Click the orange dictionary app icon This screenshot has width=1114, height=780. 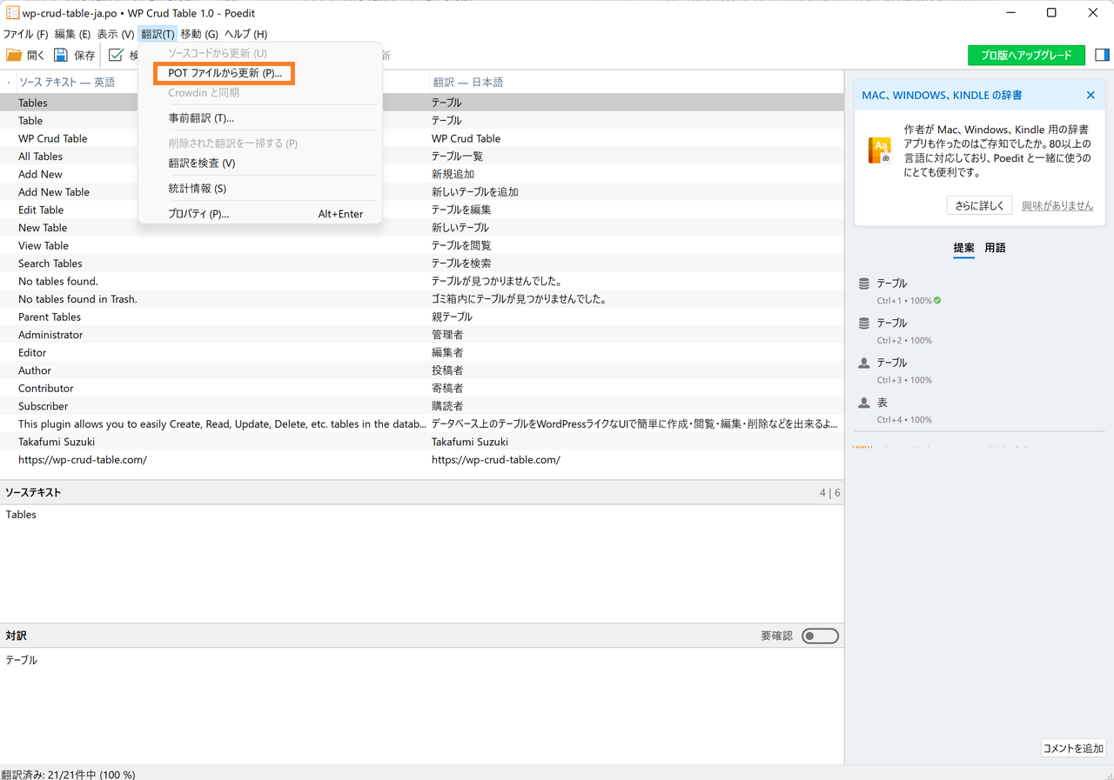coord(880,150)
